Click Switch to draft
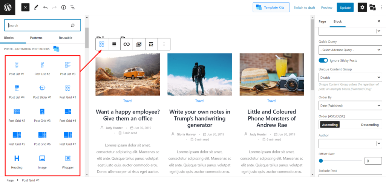The image size is (386, 182). (304, 8)
